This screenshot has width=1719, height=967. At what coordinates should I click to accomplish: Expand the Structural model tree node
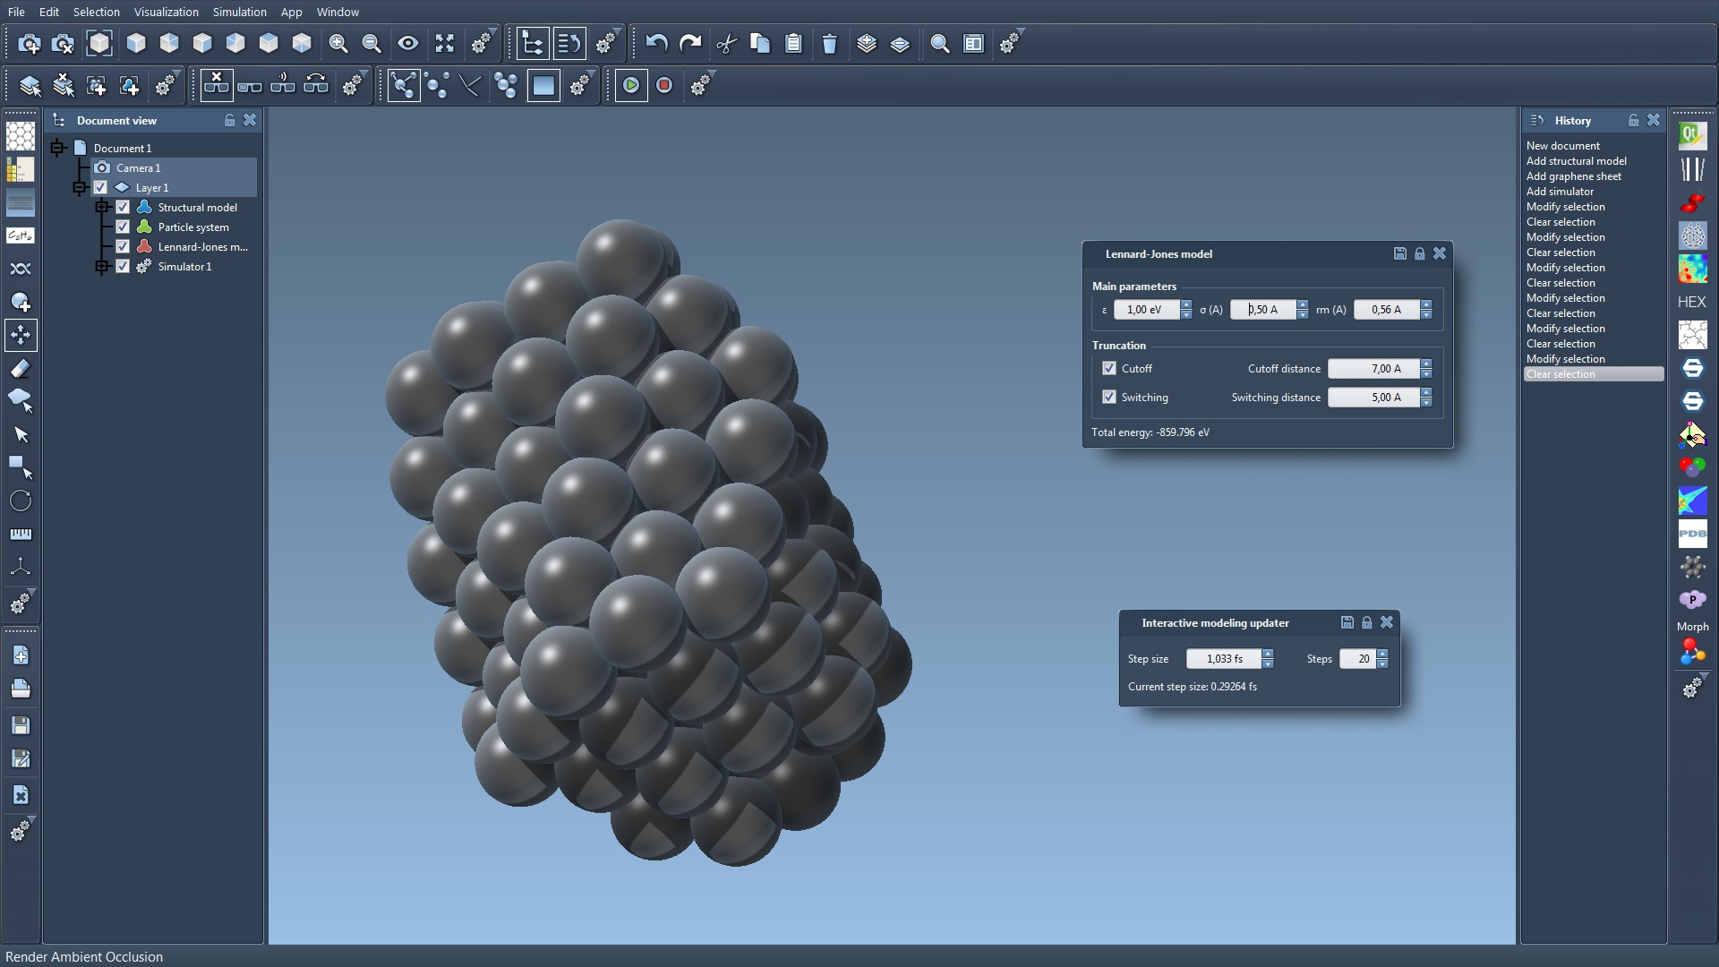[x=102, y=207]
